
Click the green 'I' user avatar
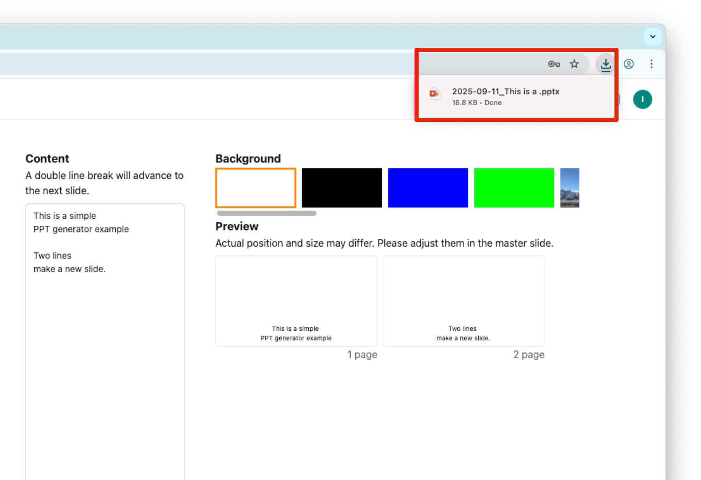tap(642, 99)
